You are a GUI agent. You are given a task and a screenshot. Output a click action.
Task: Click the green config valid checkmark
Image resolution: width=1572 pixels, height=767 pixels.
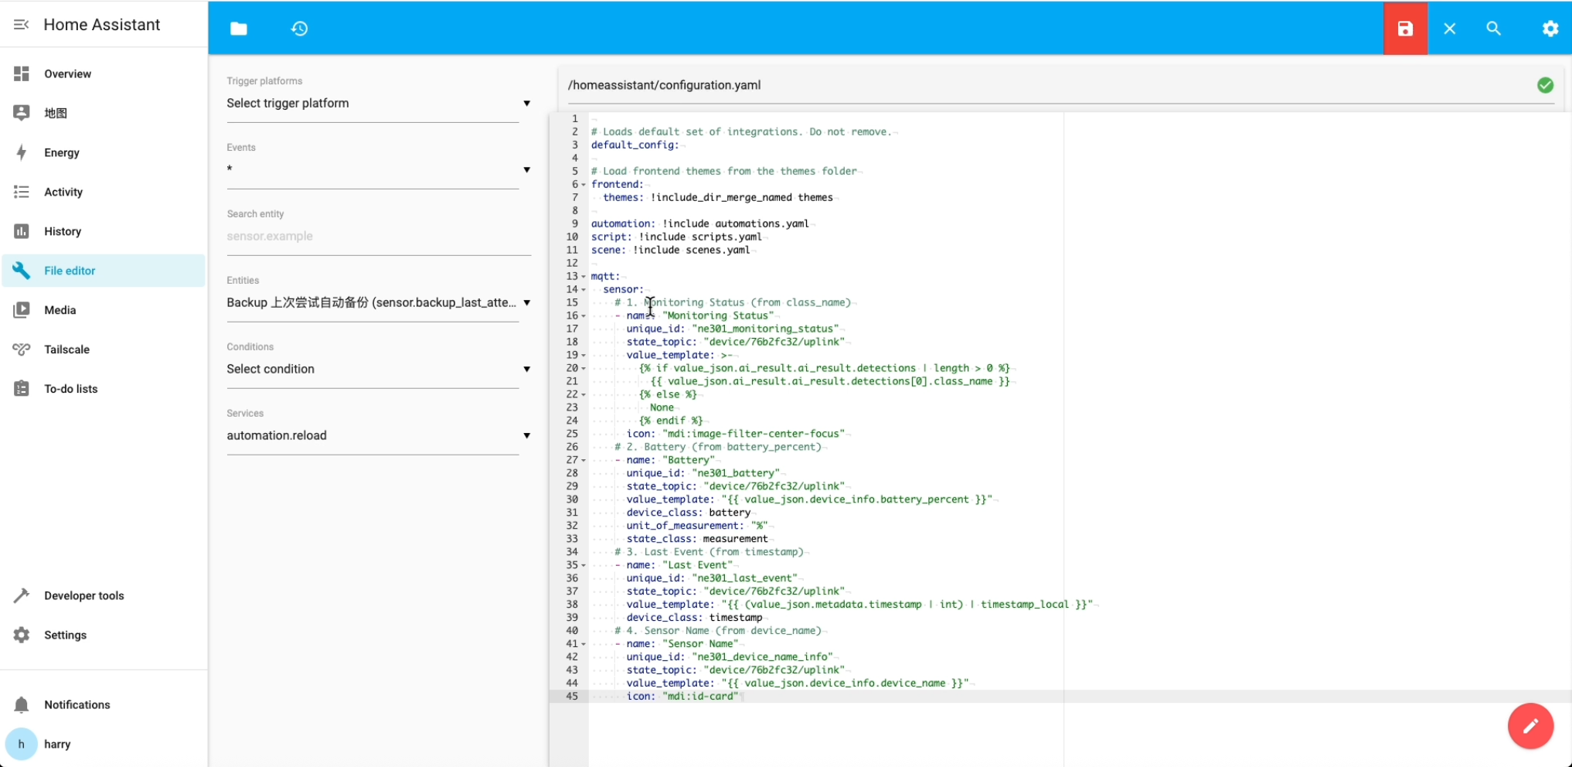(x=1545, y=85)
